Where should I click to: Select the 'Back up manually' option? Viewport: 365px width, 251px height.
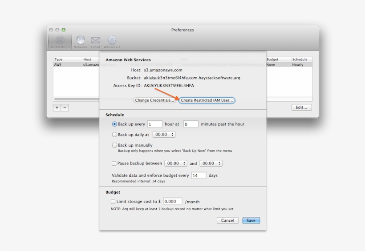tap(115, 145)
